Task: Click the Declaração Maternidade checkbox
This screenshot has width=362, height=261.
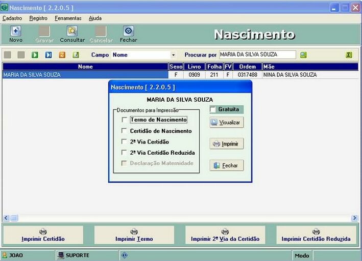Action: (x=124, y=163)
